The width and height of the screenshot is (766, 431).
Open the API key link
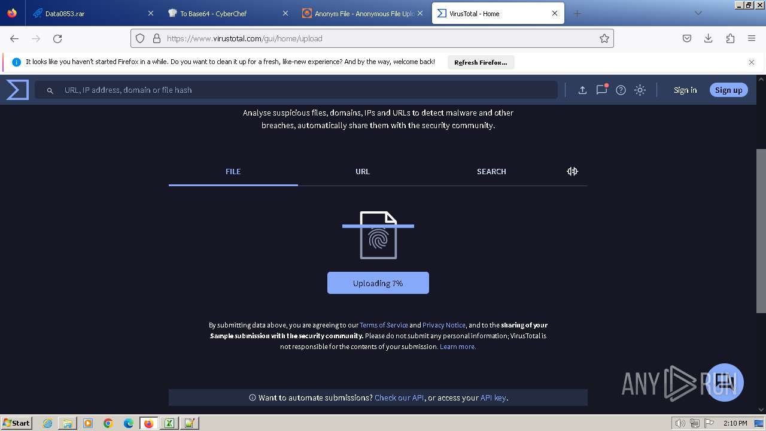point(493,397)
